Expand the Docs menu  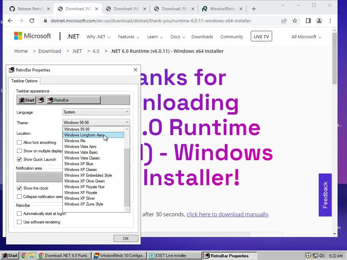point(178,37)
